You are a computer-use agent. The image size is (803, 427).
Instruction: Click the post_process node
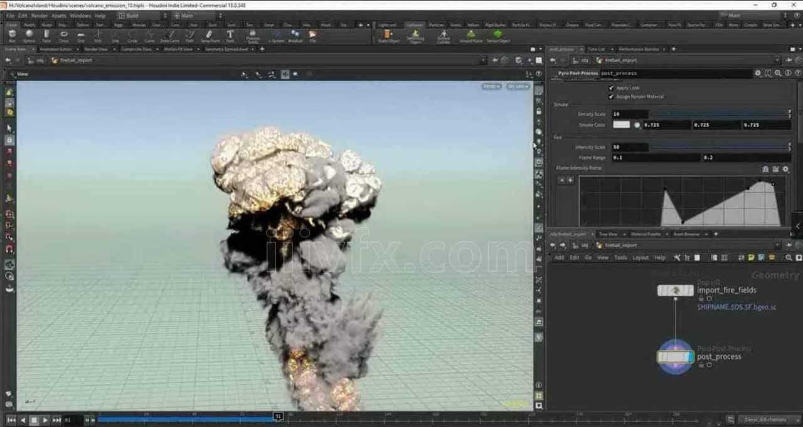(675, 357)
